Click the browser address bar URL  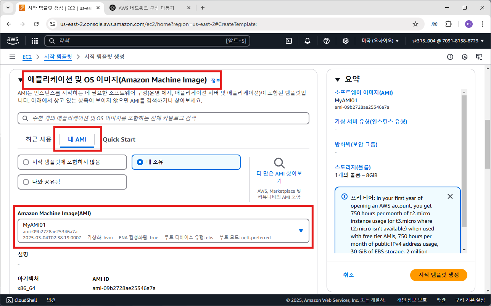158,24
